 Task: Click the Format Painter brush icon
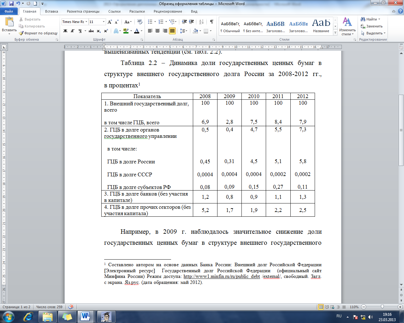[x=21, y=33]
